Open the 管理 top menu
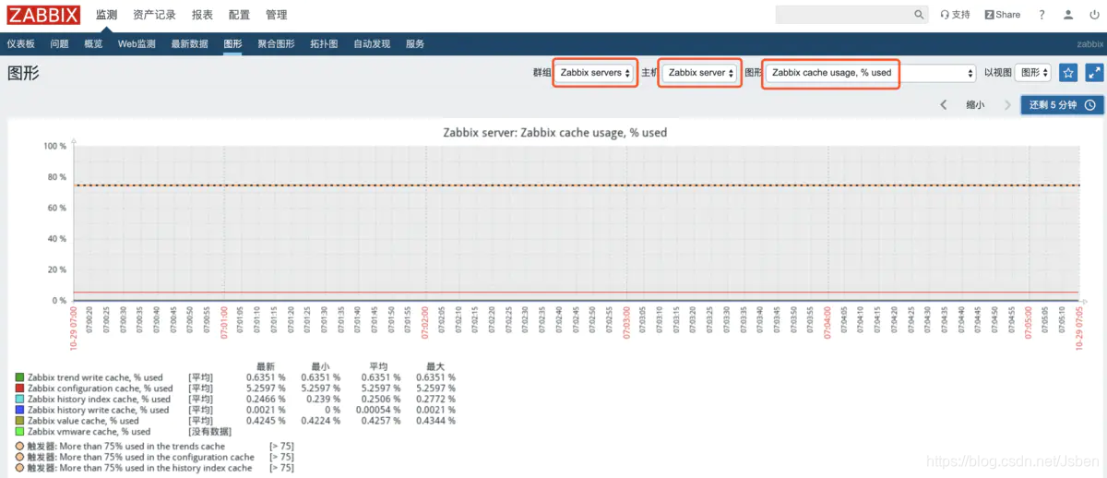Screen dimensions: 1107x478 (x=276, y=15)
